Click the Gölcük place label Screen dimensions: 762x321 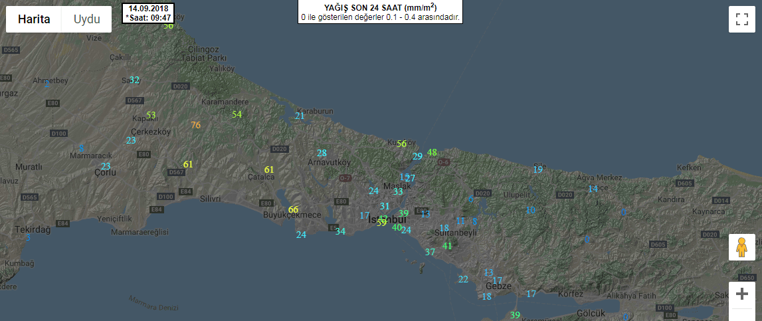point(591,313)
